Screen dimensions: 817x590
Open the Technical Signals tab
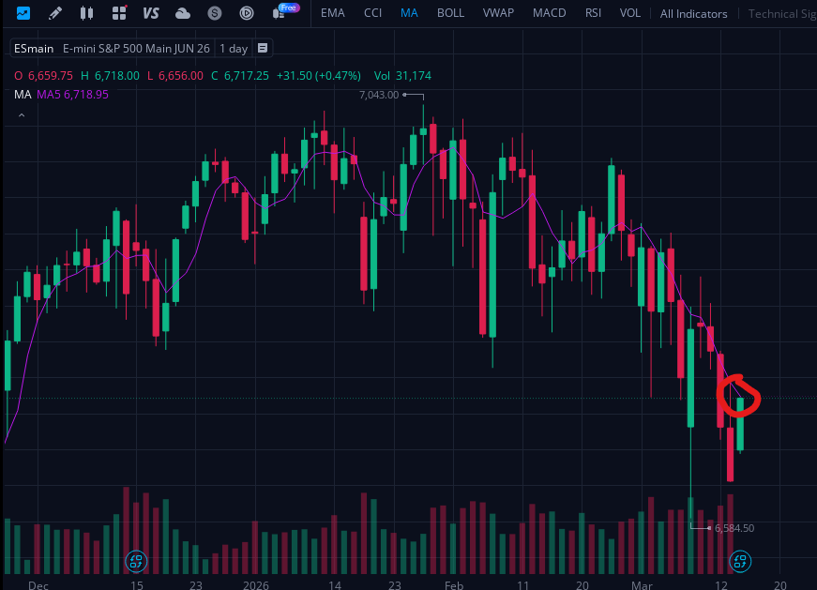click(782, 14)
